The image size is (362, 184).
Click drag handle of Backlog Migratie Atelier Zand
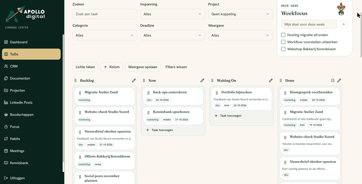click(80, 93)
